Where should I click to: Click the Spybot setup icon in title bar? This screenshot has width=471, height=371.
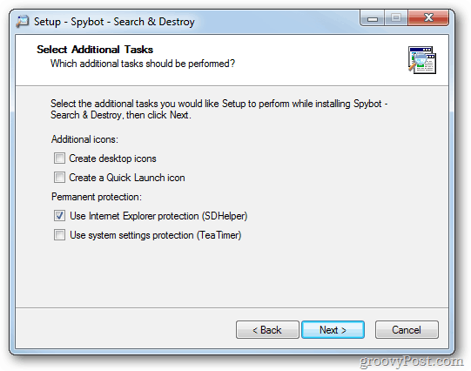point(23,21)
